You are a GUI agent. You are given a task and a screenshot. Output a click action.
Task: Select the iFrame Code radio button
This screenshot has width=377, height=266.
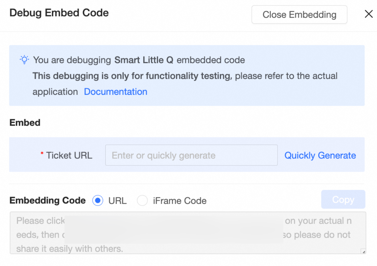(142, 201)
